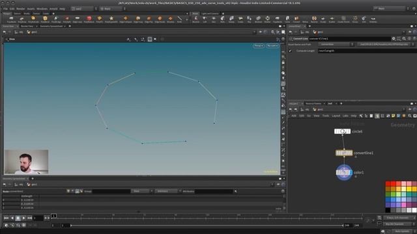Select the PolyExtrude shelf tool
The width and height of the screenshot is (417, 234).
coord(33,19)
